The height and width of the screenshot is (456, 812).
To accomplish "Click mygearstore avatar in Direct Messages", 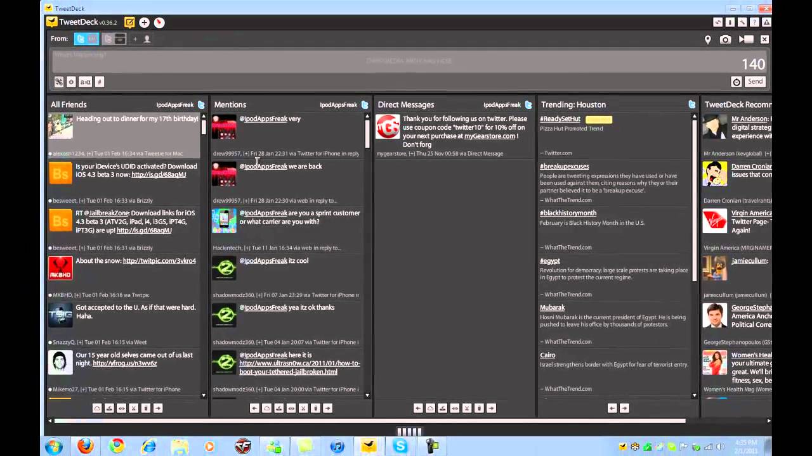I will 388,126.
